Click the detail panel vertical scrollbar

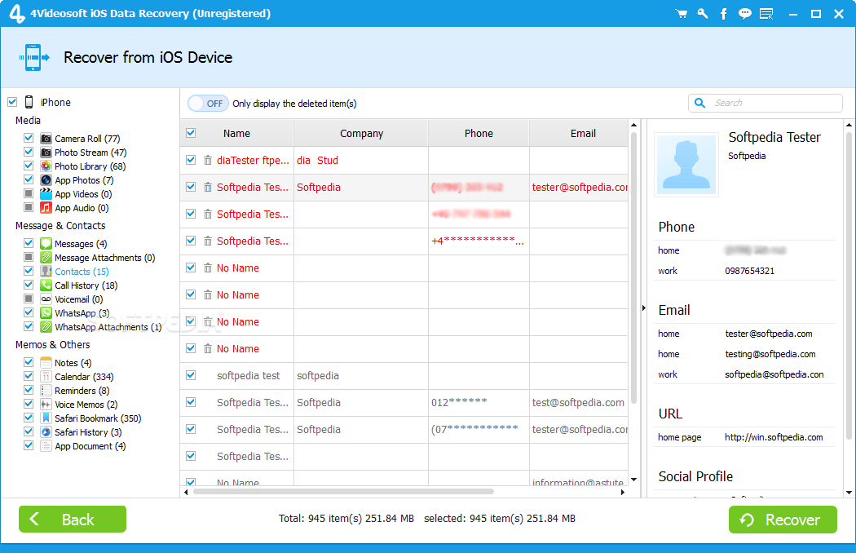pos(849,284)
